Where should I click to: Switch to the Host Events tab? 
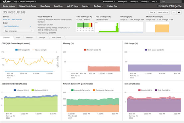pyautogui.click(x=56, y=38)
